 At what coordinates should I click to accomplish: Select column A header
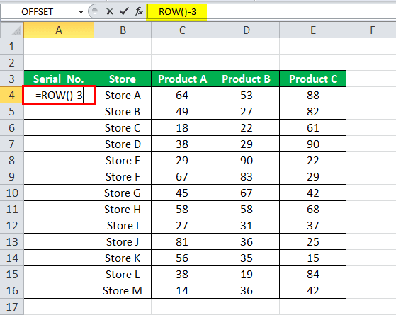coord(59,30)
